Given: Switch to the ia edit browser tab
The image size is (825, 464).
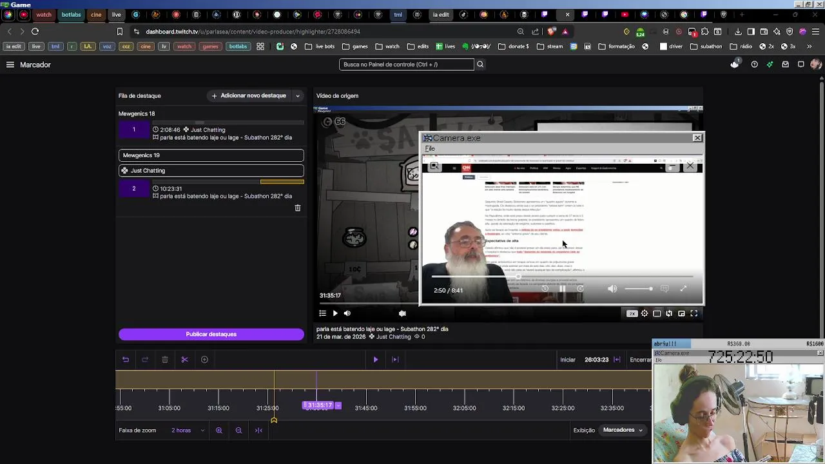Looking at the screenshot, I should point(441,14).
